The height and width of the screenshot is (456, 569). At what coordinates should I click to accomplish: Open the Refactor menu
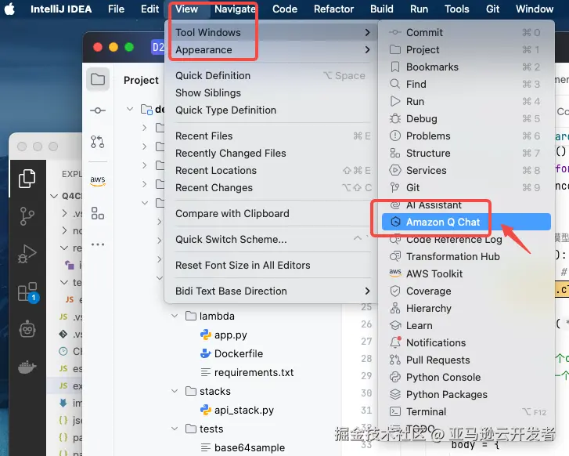tap(333, 9)
